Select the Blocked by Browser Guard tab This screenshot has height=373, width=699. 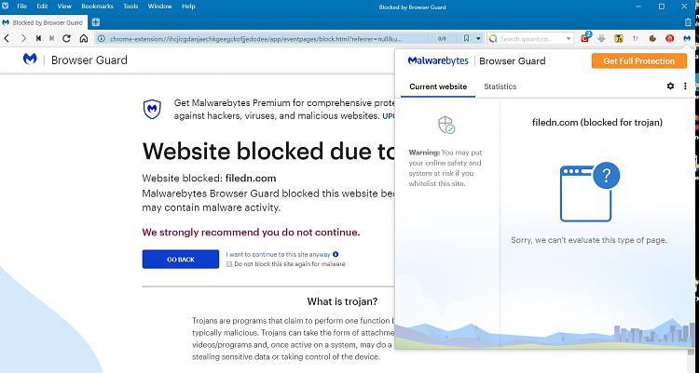tap(44, 22)
